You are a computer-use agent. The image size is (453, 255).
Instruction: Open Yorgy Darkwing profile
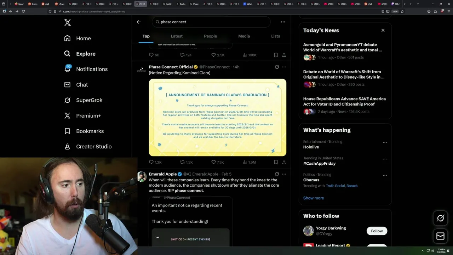click(x=331, y=228)
